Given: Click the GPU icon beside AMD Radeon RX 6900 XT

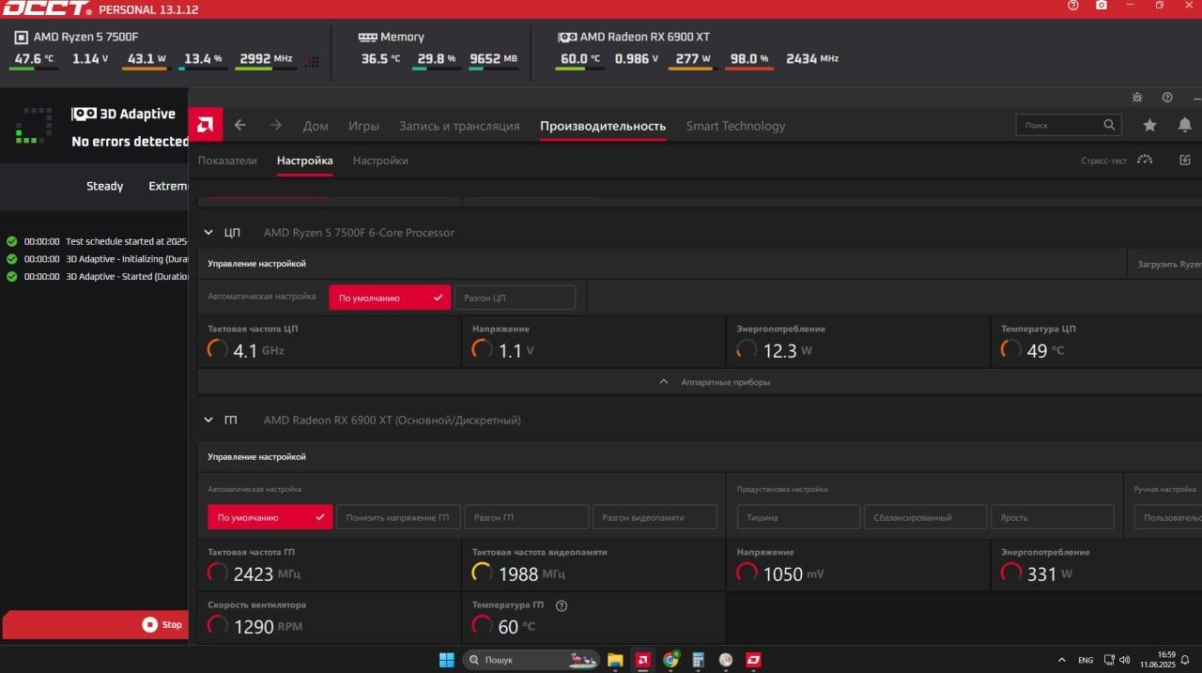Looking at the screenshot, I should point(567,38).
